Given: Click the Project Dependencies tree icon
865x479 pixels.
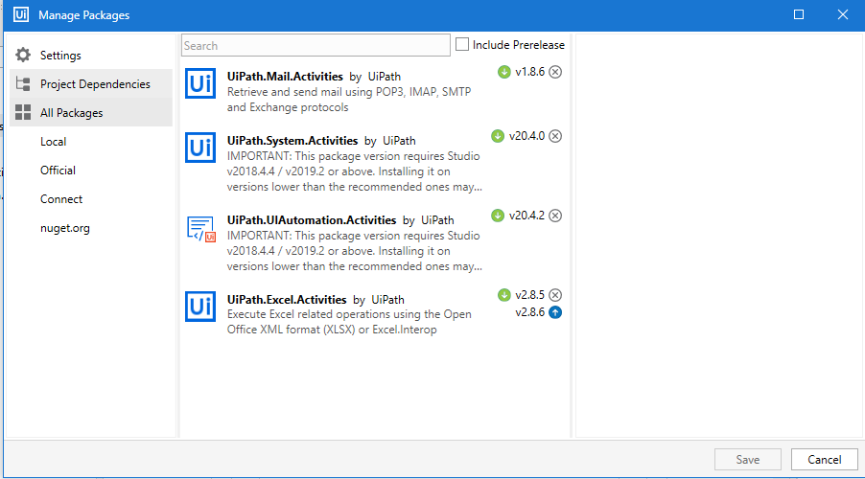Looking at the screenshot, I should coord(23,83).
